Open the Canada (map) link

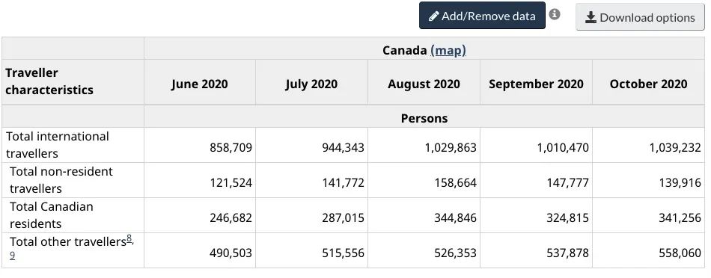448,50
